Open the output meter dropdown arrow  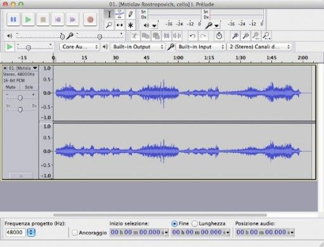pos(155,25)
